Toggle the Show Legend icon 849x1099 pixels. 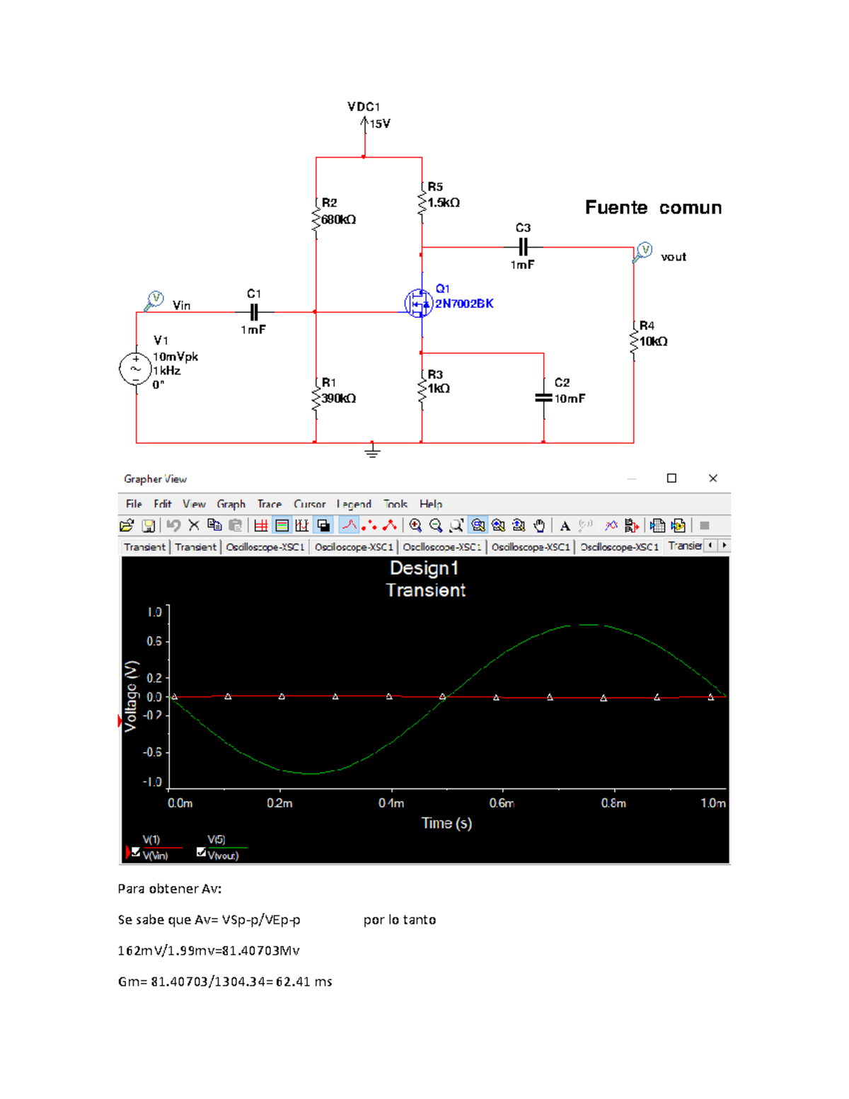(282, 525)
